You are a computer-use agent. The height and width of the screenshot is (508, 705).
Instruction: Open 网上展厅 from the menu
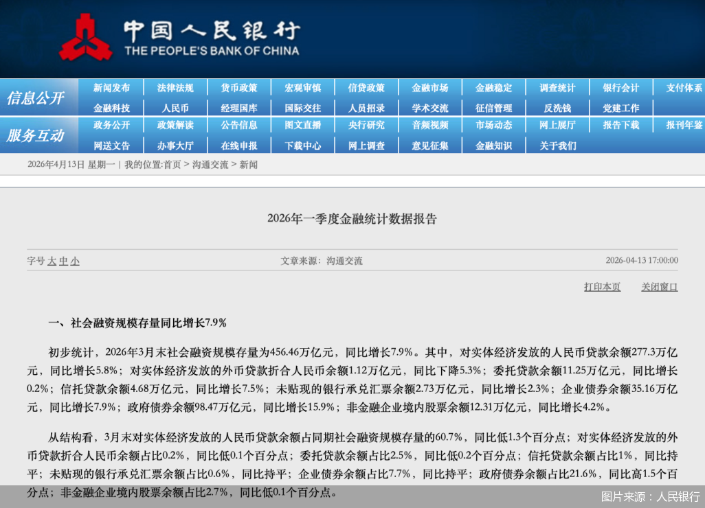point(558,126)
